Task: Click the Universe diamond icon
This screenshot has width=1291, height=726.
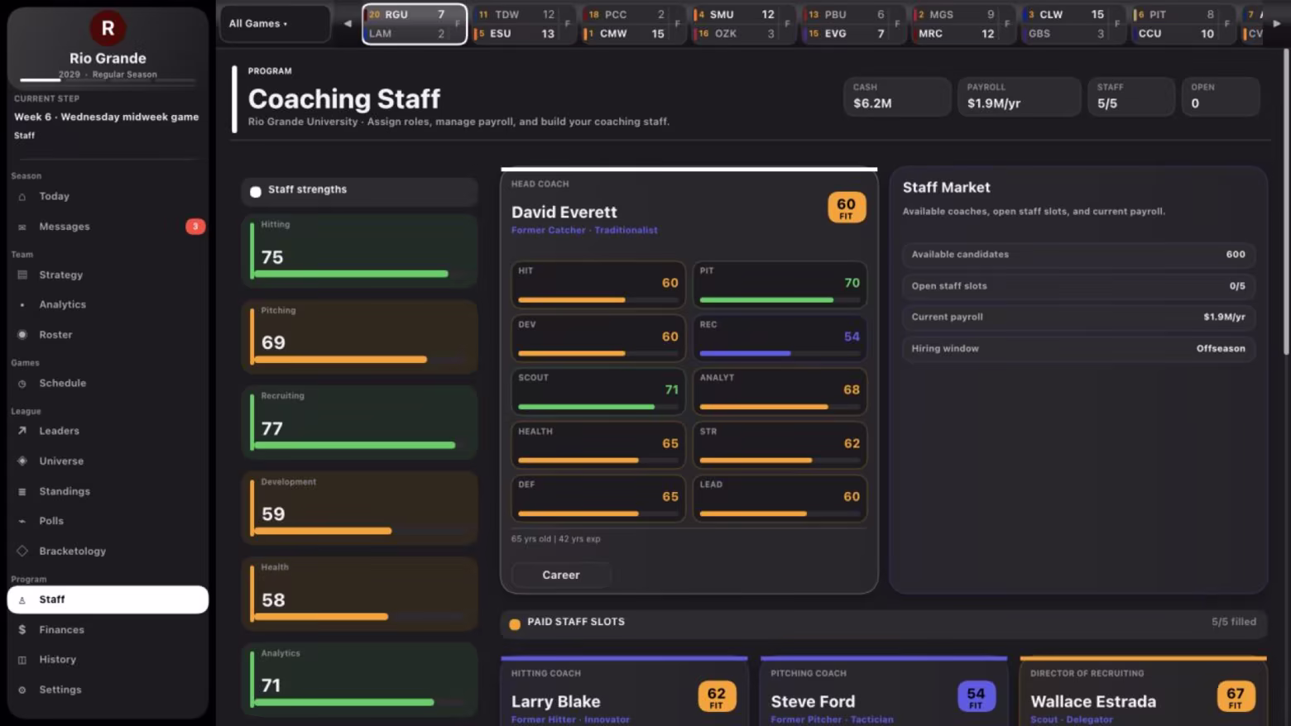Action: click(x=22, y=461)
